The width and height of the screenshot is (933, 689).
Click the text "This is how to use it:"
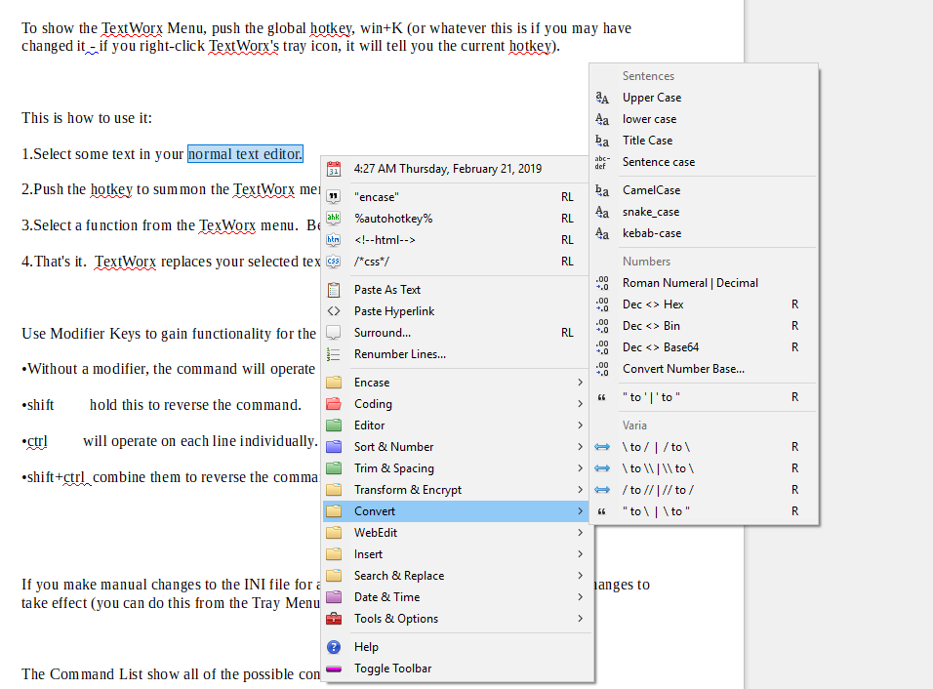(87, 118)
